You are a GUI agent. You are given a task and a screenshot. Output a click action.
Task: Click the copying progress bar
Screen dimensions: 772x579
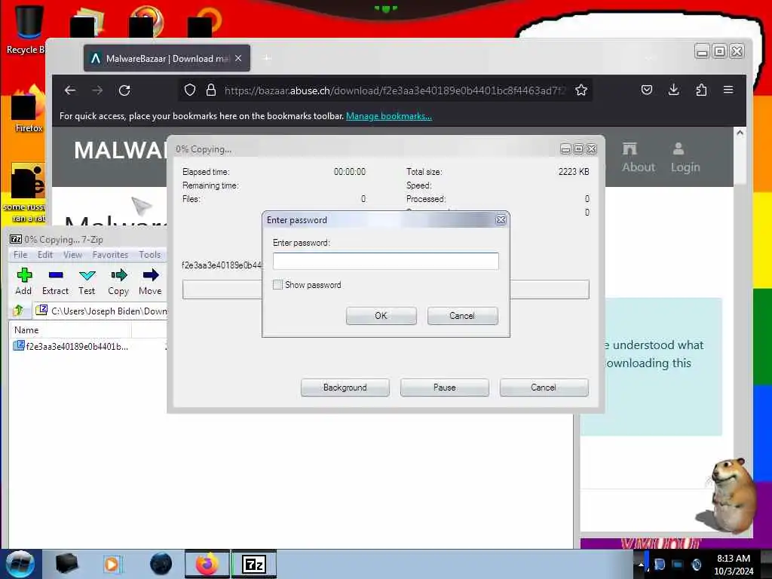click(385, 289)
